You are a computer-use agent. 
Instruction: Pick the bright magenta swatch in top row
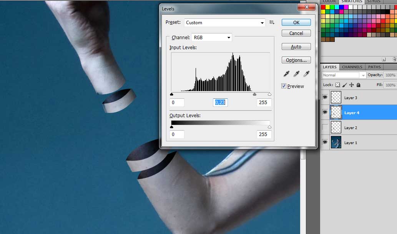click(346, 7)
